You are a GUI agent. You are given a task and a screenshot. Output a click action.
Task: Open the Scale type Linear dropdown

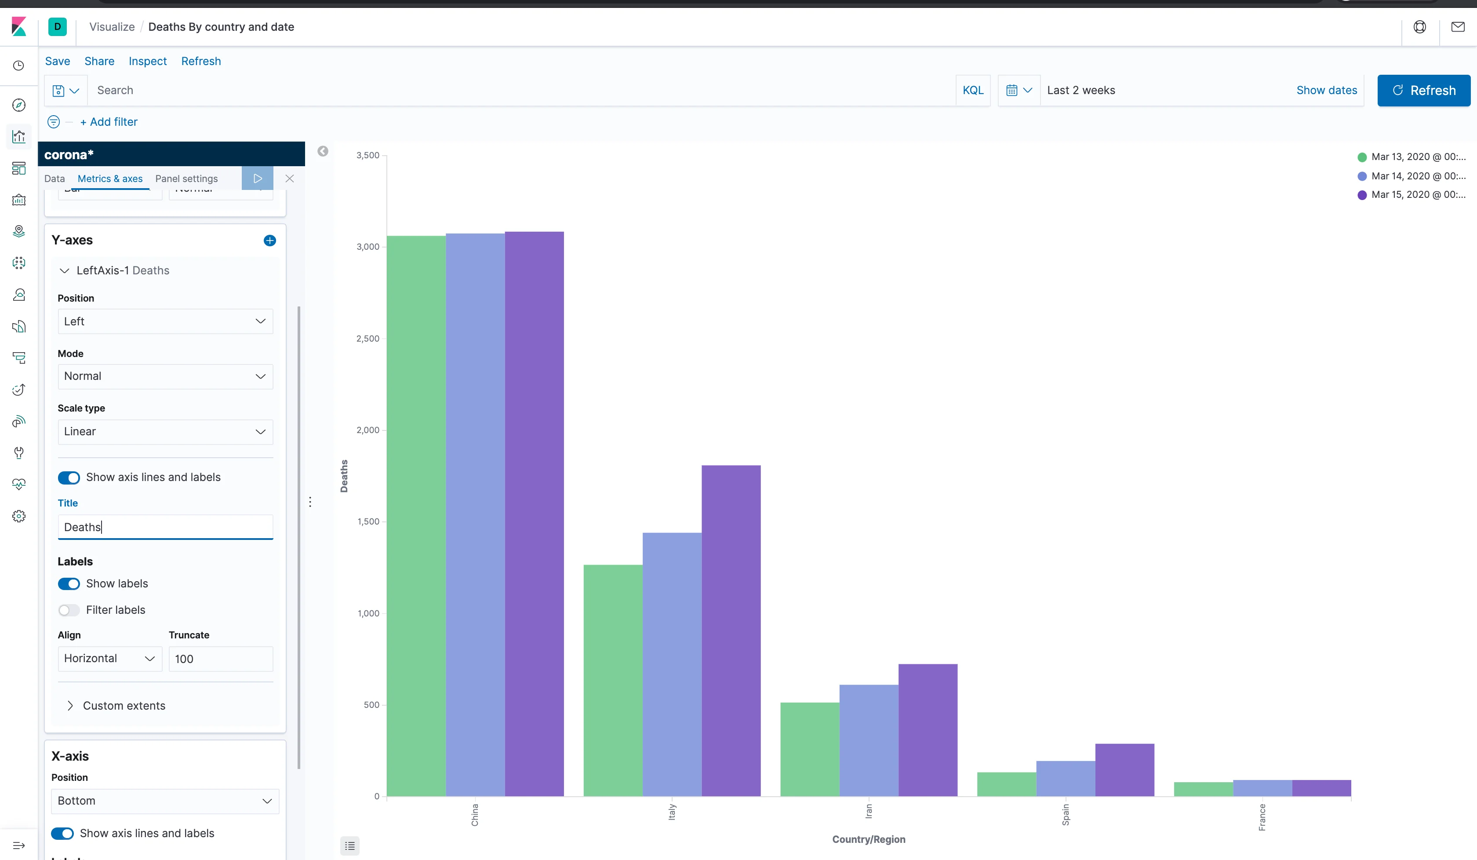(165, 431)
